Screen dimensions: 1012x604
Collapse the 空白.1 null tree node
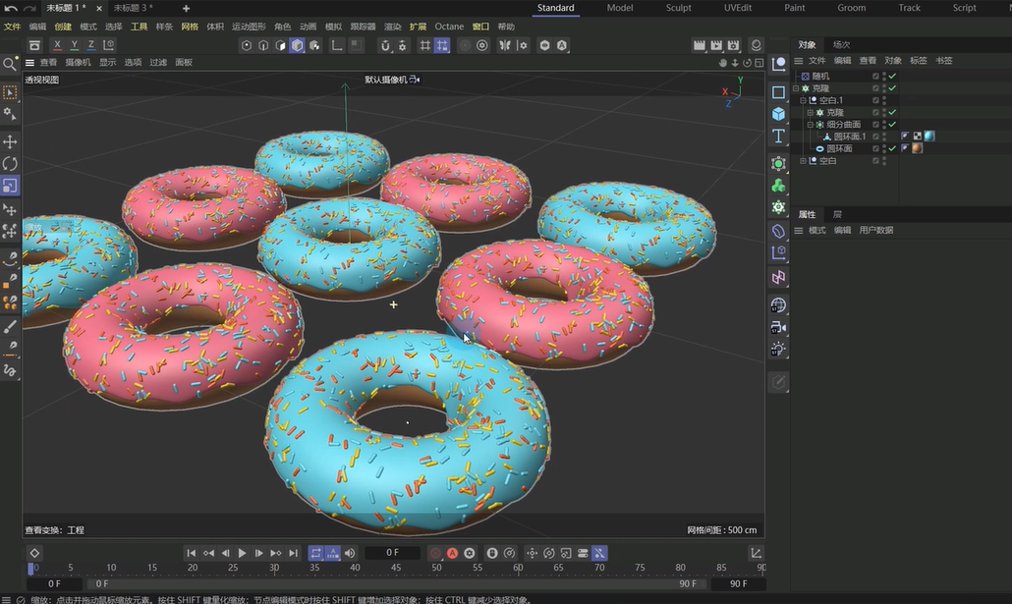pos(803,100)
